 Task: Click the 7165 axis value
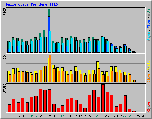(x=4, y=12)
